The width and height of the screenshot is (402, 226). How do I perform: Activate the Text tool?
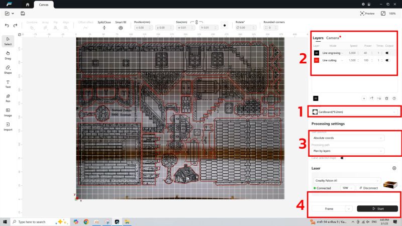[x=8, y=84]
